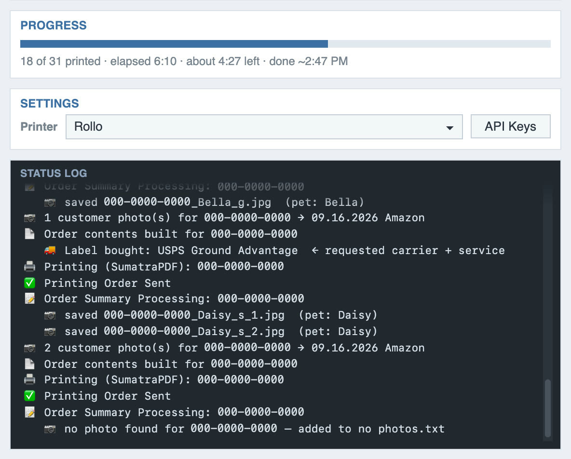The width and height of the screenshot is (571, 459).
Task: Click the SETTINGS section heading
Action: 50,103
